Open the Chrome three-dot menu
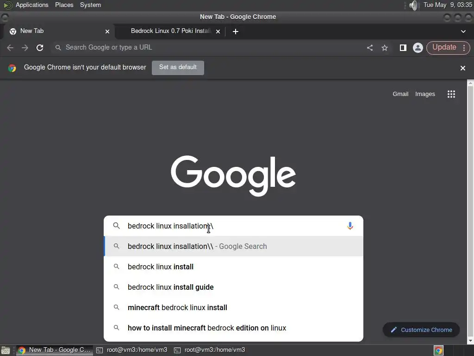The width and height of the screenshot is (474, 356). 464,48
